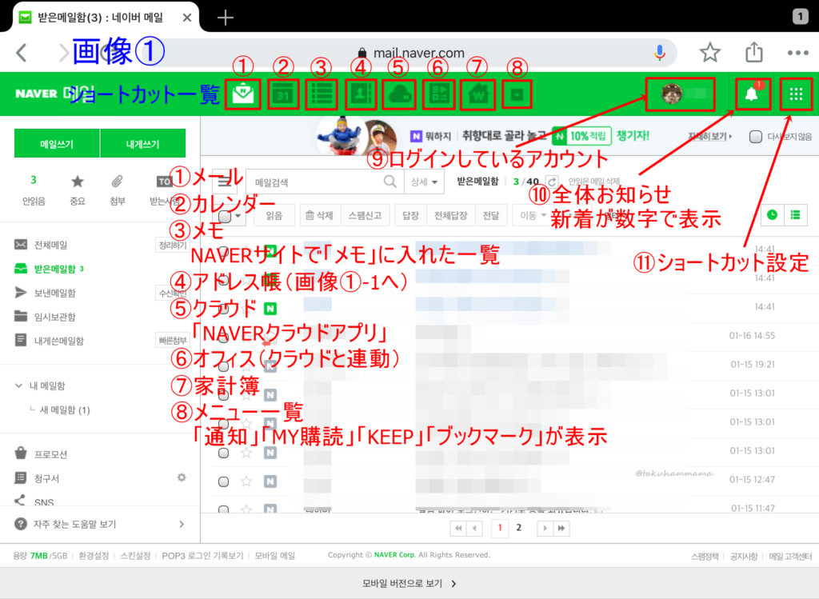
Task: Expand the header menu list dropdown icon
Action: coord(517,94)
